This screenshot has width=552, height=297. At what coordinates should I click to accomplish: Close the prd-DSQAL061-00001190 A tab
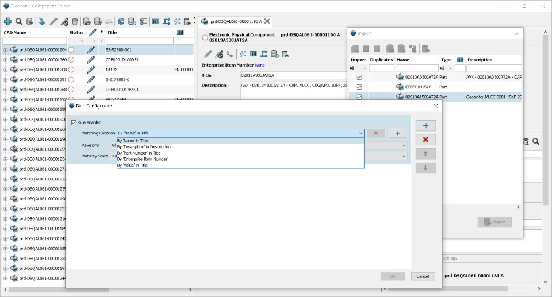coord(267,21)
